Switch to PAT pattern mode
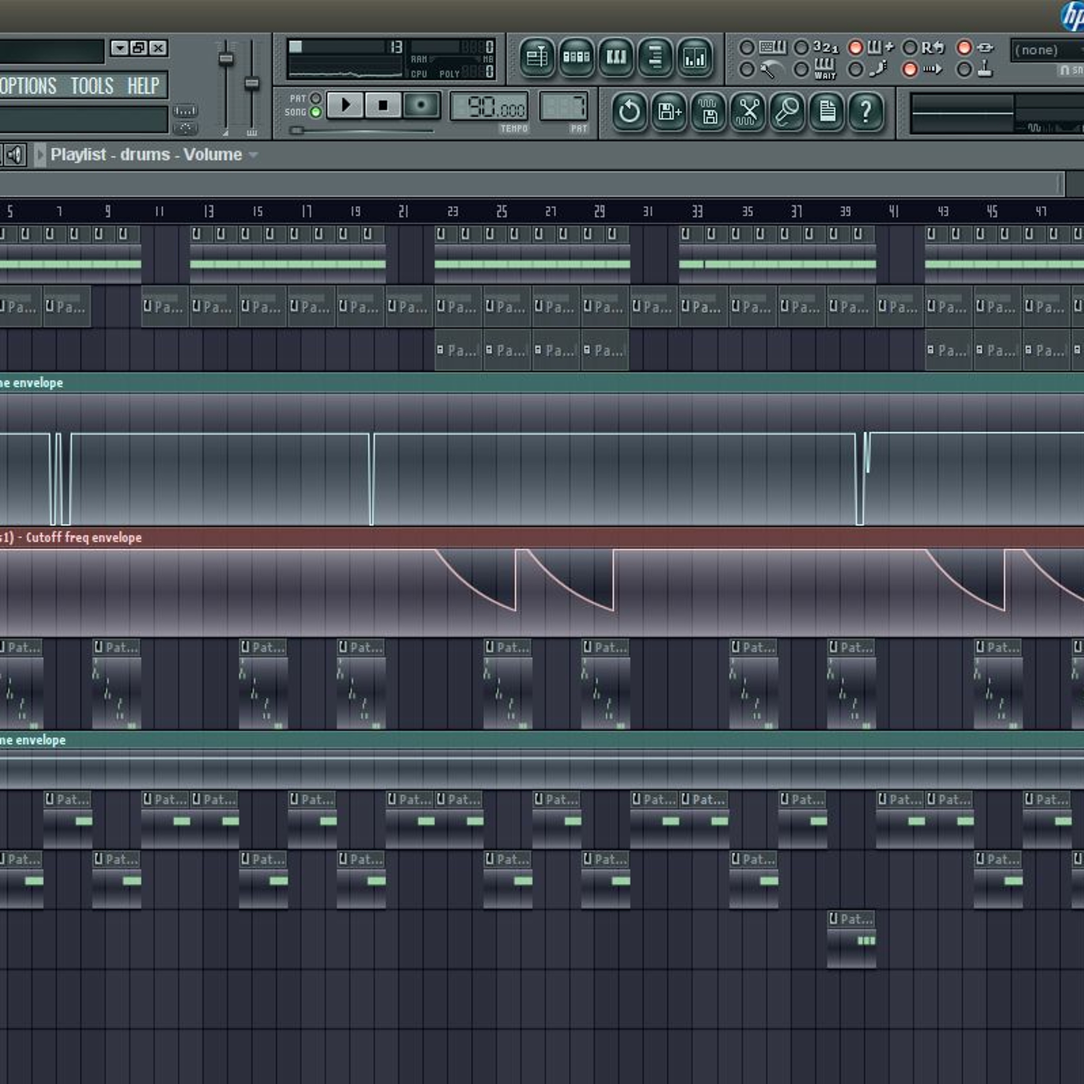Viewport: 1084px width, 1084px height. click(x=316, y=99)
